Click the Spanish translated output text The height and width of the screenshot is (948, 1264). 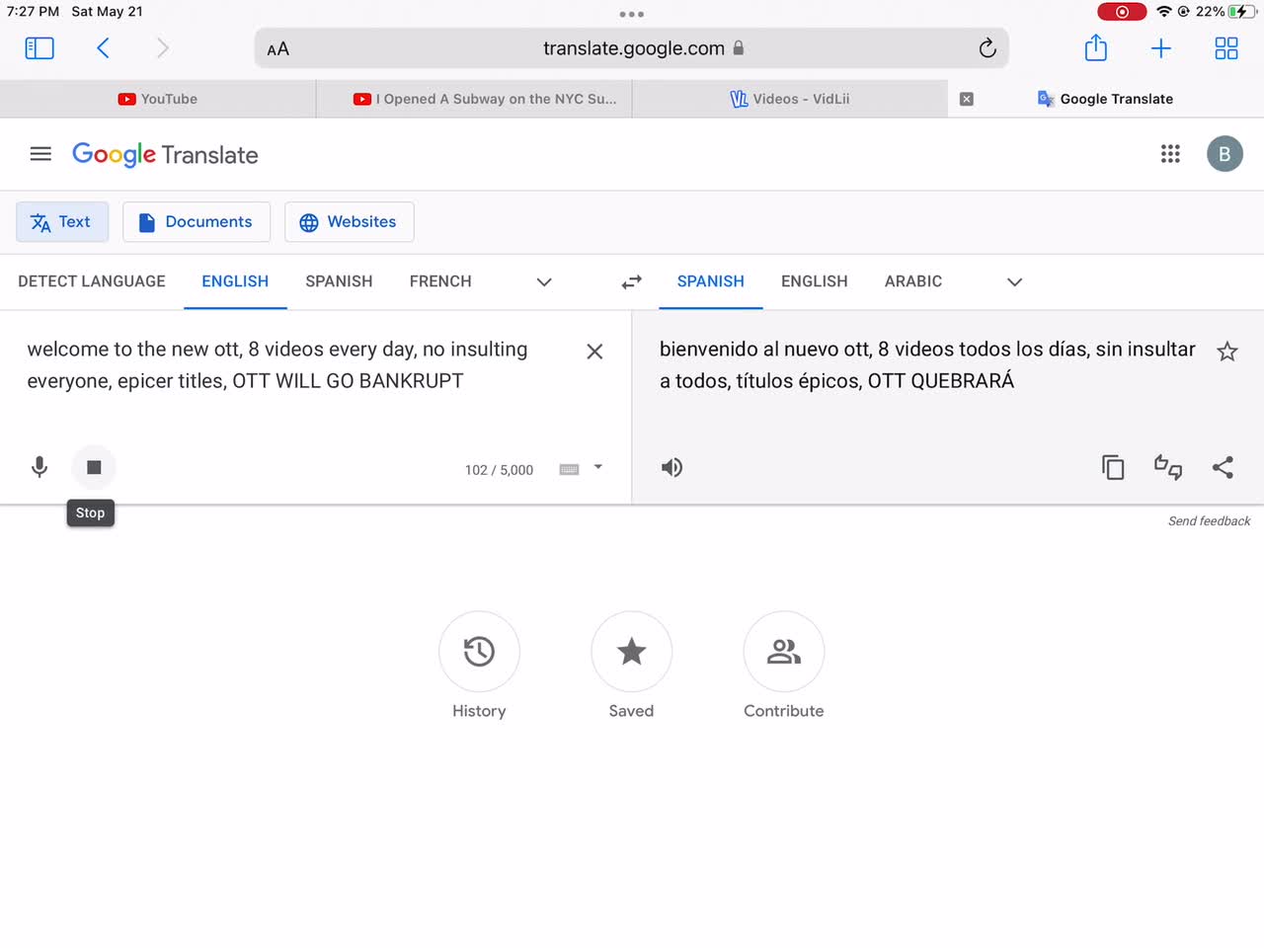pyautogui.click(x=927, y=364)
